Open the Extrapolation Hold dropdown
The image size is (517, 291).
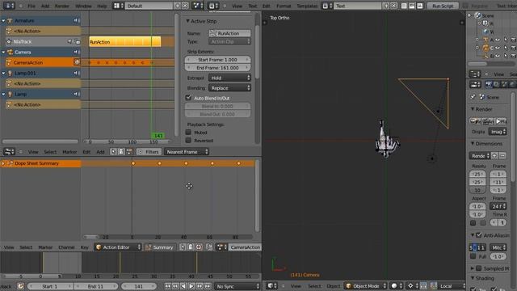(229, 78)
